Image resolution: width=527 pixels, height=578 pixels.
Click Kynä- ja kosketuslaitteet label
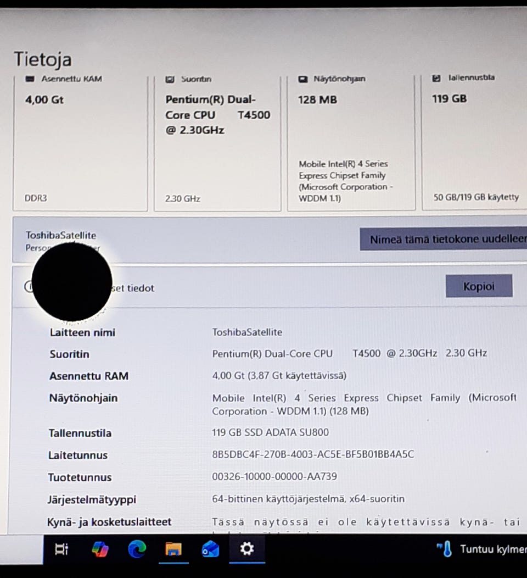109,522
